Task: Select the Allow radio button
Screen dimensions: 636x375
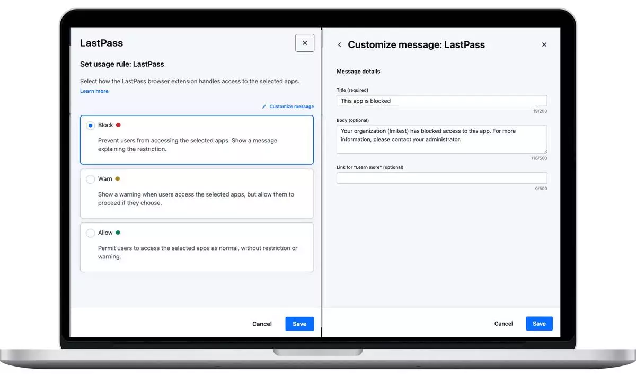Action: pos(90,233)
